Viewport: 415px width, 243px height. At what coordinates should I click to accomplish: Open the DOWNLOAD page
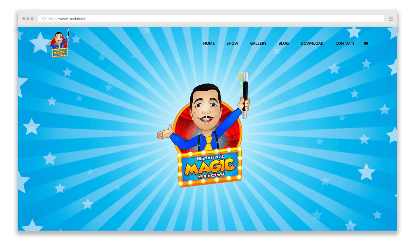pyautogui.click(x=312, y=43)
